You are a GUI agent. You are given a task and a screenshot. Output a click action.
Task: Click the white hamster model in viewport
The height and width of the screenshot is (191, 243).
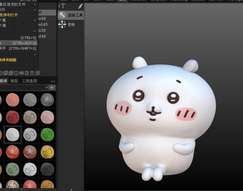click(161, 119)
